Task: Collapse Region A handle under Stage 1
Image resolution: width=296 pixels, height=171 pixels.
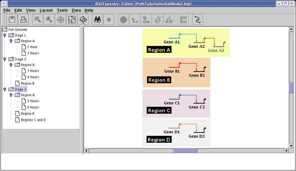Action: pyautogui.click(x=11, y=41)
